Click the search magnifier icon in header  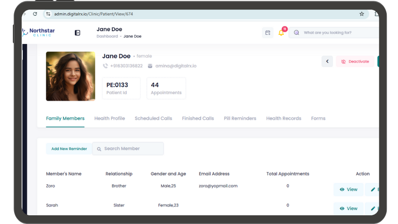[x=296, y=32]
